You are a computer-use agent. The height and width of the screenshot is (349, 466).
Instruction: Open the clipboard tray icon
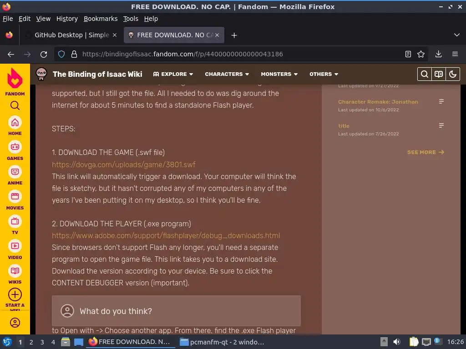click(414, 342)
